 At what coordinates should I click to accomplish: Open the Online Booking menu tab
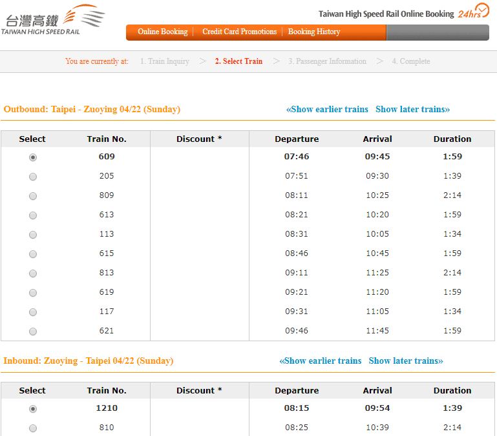(162, 32)
